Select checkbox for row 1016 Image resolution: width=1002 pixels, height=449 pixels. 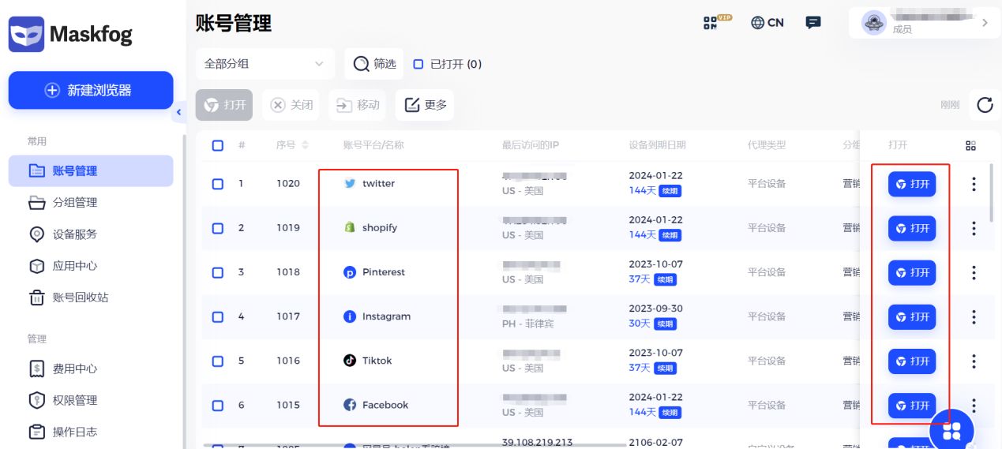point(218,361)
